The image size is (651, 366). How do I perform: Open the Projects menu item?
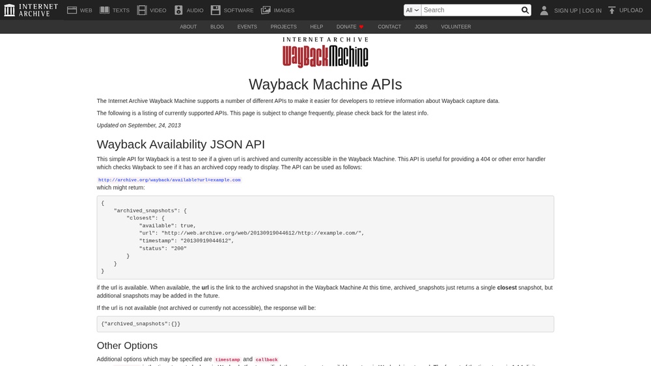(x=284, y=27)
